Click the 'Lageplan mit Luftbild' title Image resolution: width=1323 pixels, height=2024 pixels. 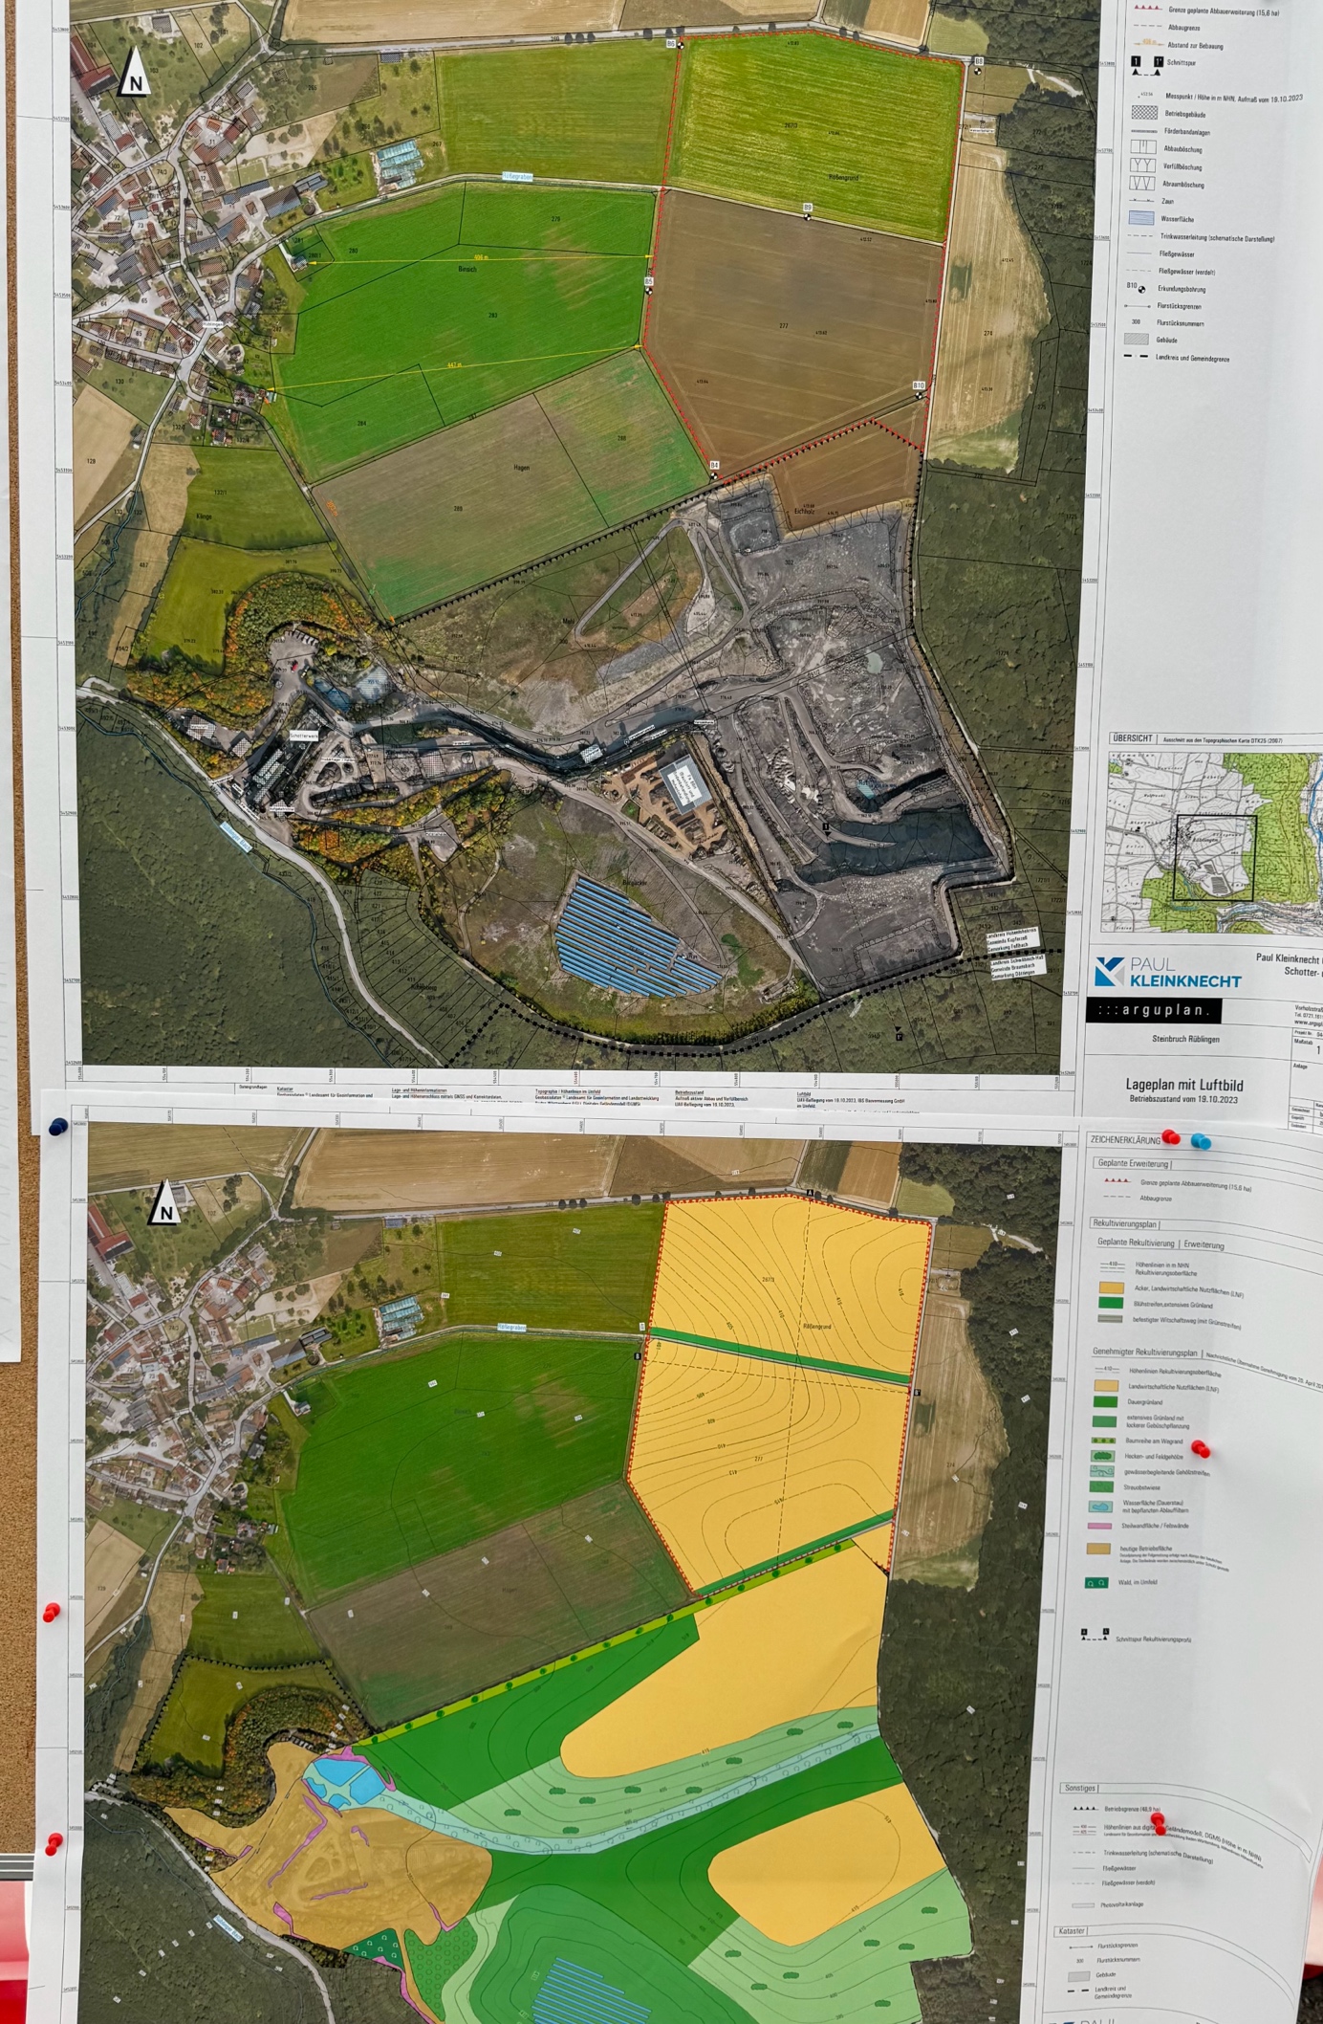tap(1183, 1085)
